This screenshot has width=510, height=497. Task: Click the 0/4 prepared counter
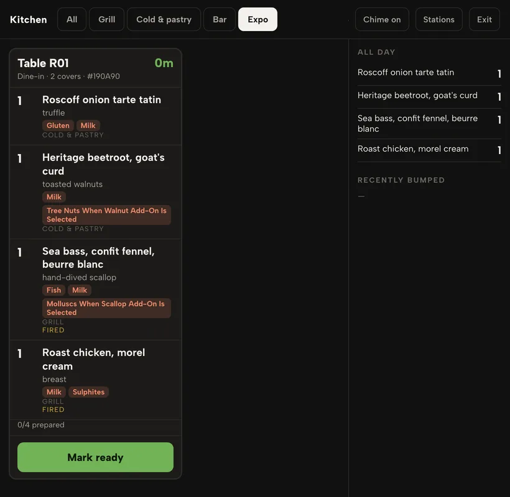[41, 425]
